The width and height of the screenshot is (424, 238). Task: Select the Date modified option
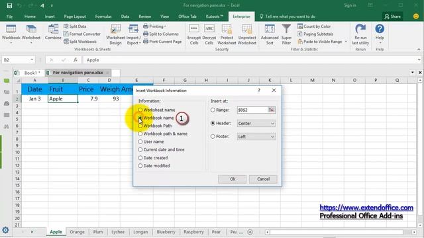(x=154, y=166)
